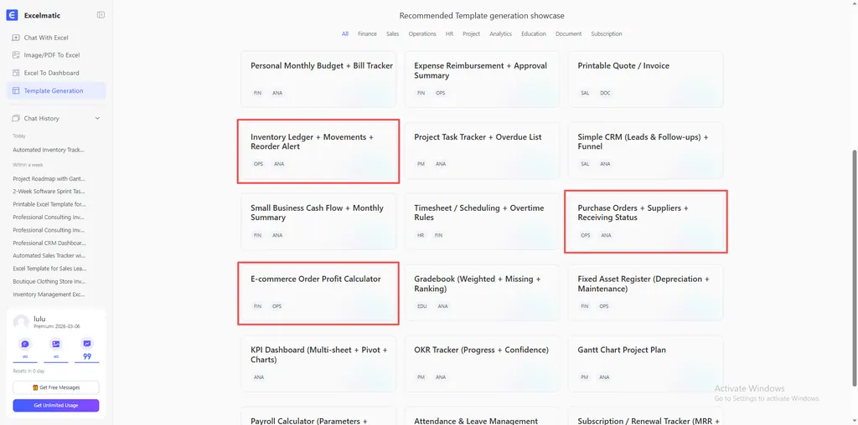Click the Image/PDF To Excel icon
This screenshot has width=858, height=425.
(16, 55)
